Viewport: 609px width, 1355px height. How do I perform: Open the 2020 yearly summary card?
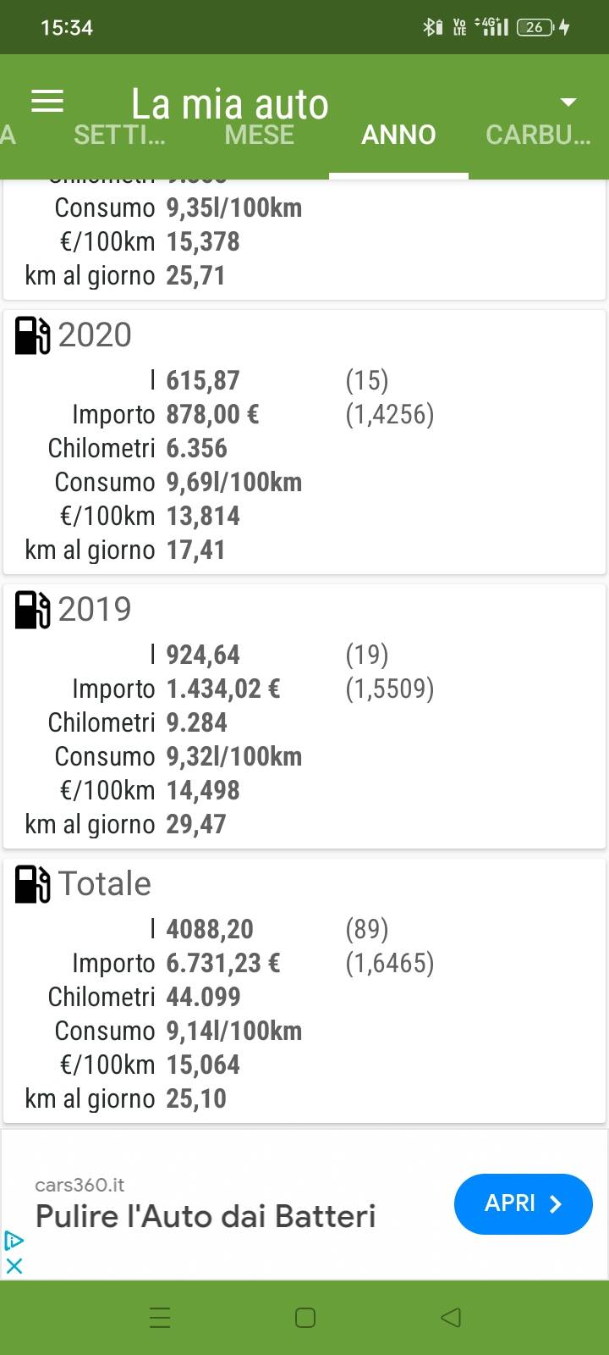point(304,442)
